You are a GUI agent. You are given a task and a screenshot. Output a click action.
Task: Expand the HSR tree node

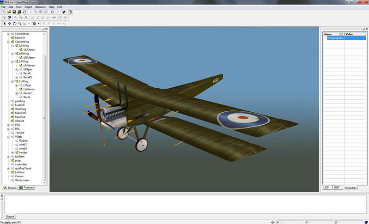pos(8,125)
